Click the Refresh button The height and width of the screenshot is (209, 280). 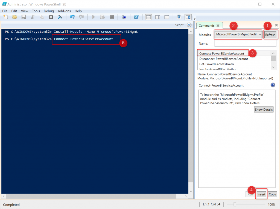(270, 35)
